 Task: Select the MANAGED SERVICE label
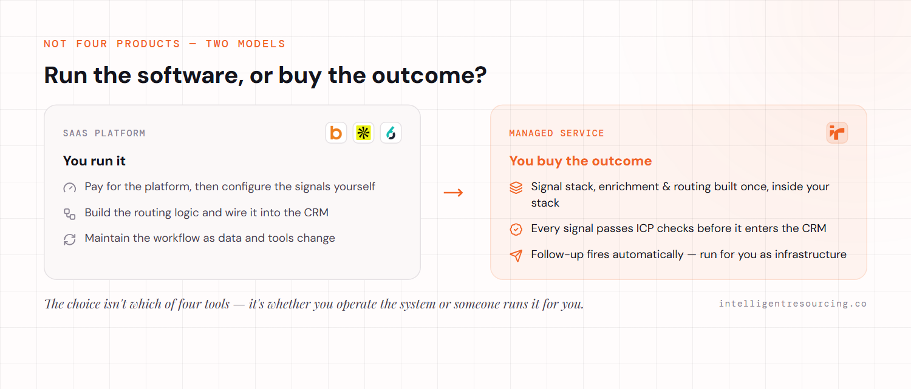(x=557, y=133)
